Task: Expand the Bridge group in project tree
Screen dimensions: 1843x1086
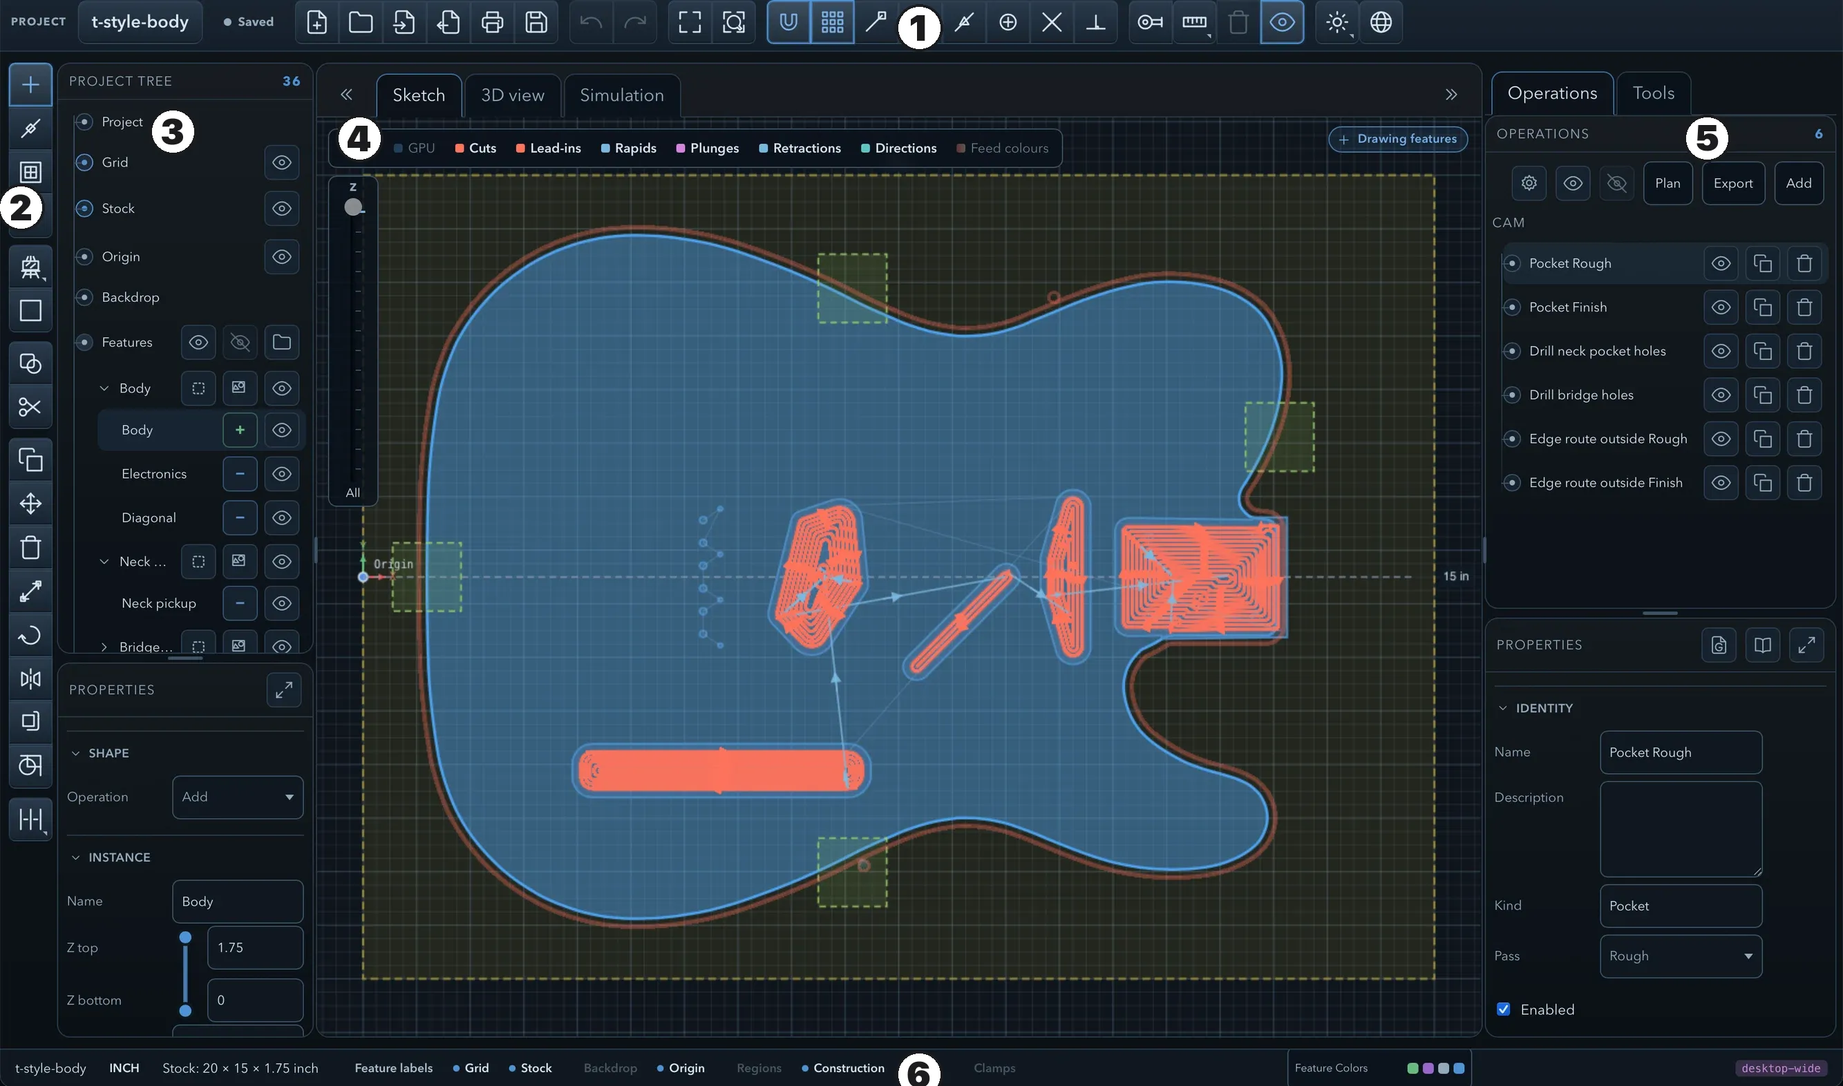Action: (104, 647)
